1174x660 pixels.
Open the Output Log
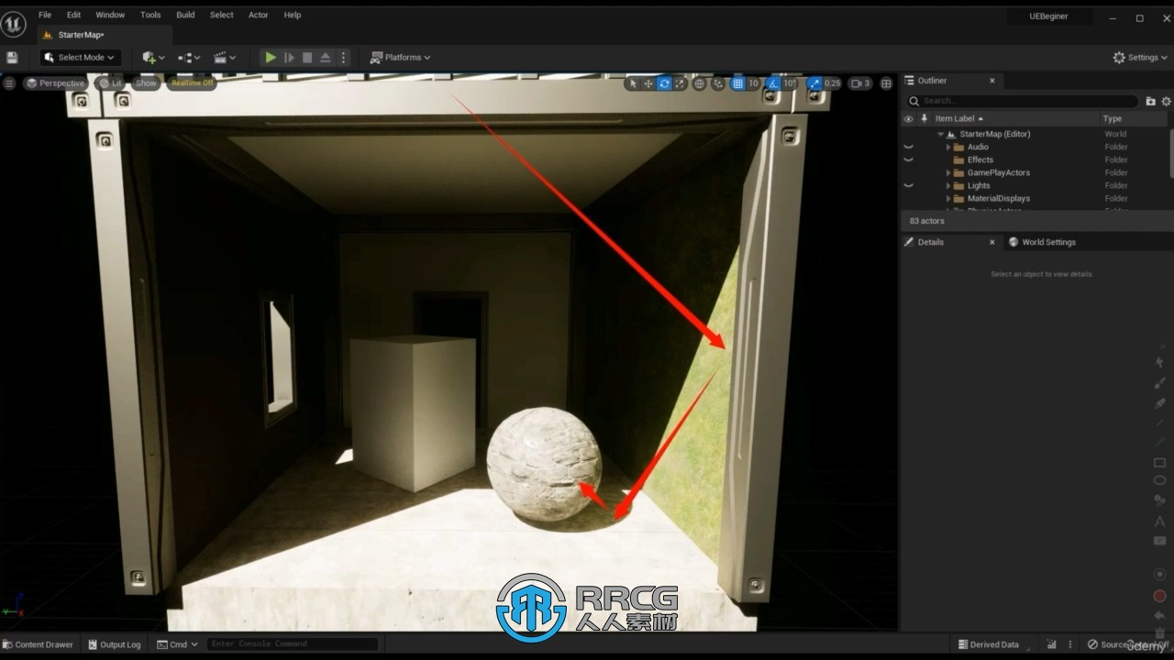coord(115,644)
